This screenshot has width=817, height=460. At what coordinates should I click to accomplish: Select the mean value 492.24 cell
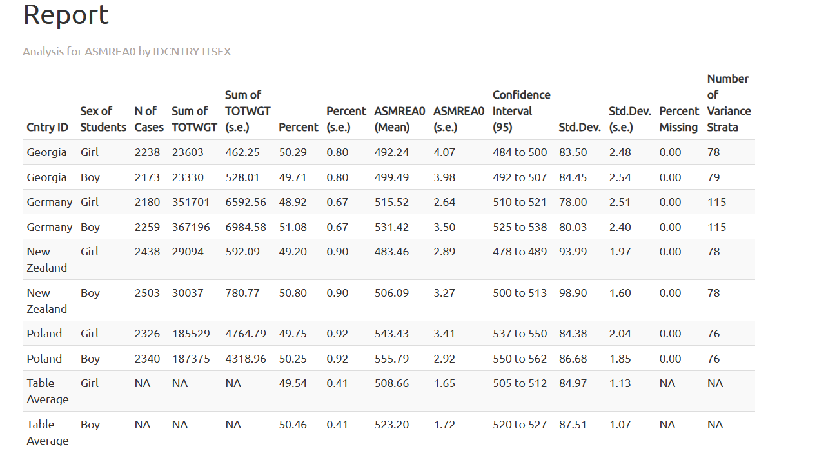tap(391, 152)
